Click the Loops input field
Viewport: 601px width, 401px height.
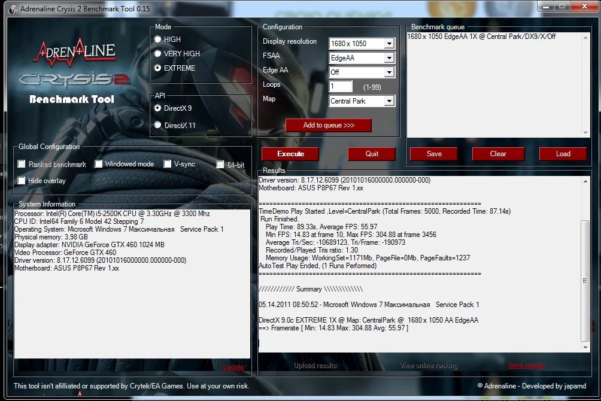coord(341,86)
